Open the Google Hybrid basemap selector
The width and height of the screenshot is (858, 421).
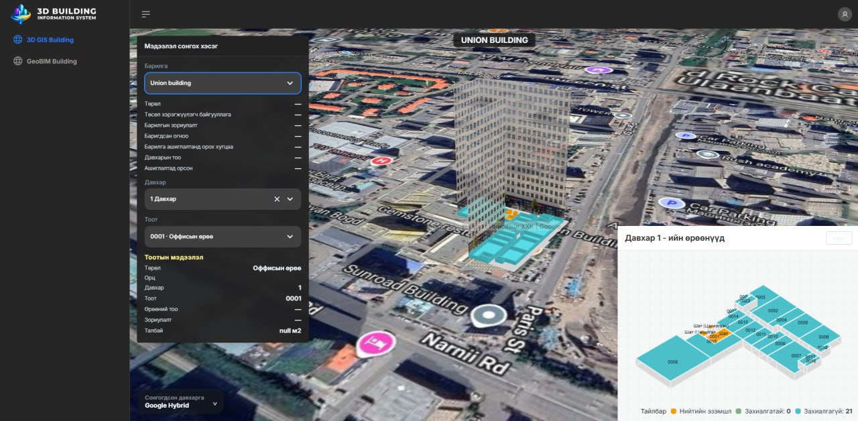(180, 402)
